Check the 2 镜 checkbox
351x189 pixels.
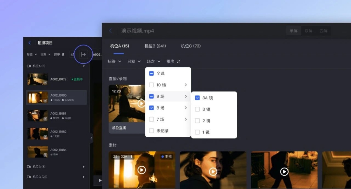click(x=197, y=120)
